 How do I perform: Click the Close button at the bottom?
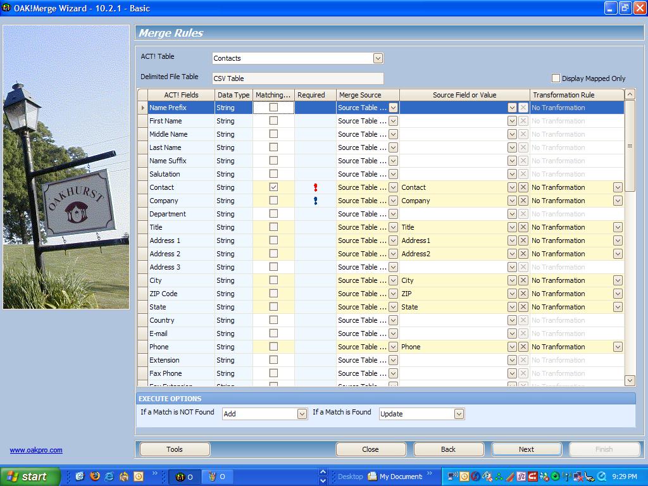371,449
